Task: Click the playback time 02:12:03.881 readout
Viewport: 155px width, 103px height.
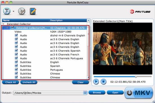Action: point(119,82)
